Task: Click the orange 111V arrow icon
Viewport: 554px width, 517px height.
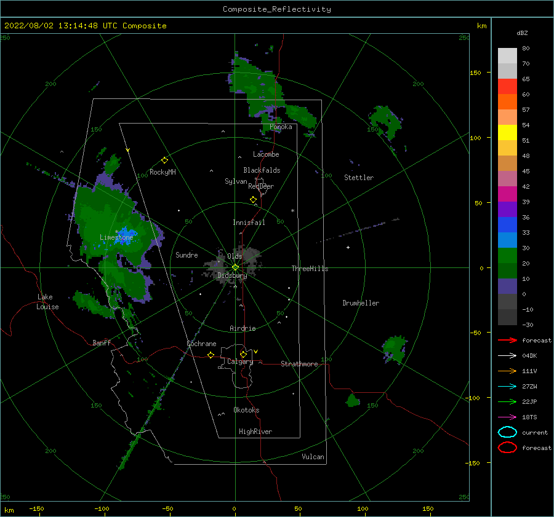Action: coord(507,371)
